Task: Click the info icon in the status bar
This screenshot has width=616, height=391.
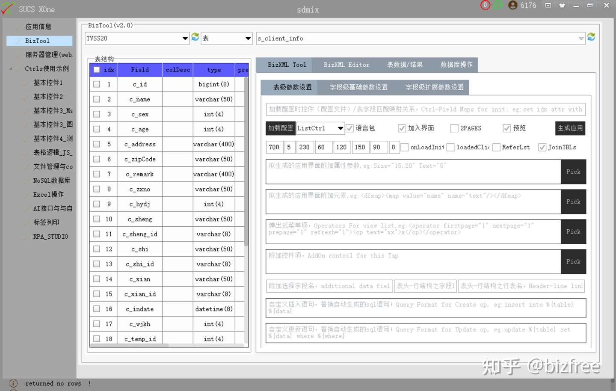Action: (14, 383)
